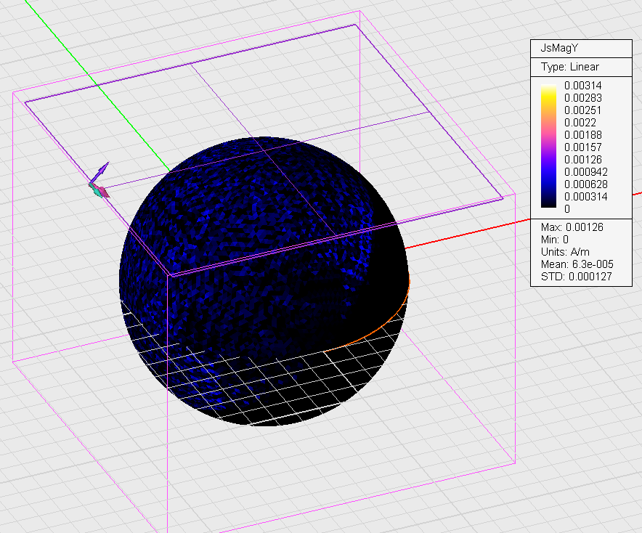Click the 'Max: 0.00126' statistic
The height and width of the screenshot is (533, 642).
click(x=572, y=227)
